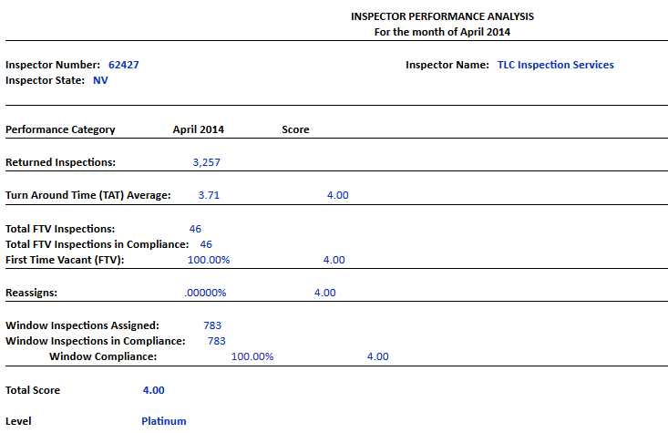Image resolution: width=668 pixels, height=433 pixels.
Task: Click the 'Reassigns:' label
Action: pyautogui.click(x=31, y=293)
